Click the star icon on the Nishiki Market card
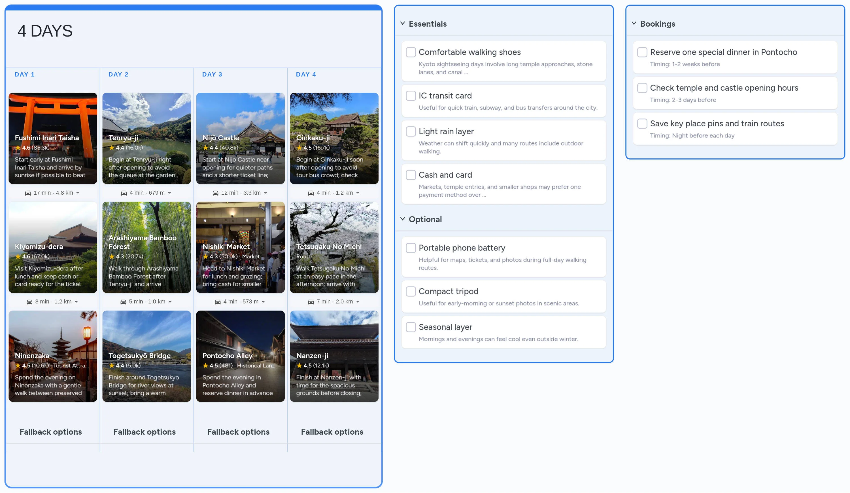 [206, 257]
